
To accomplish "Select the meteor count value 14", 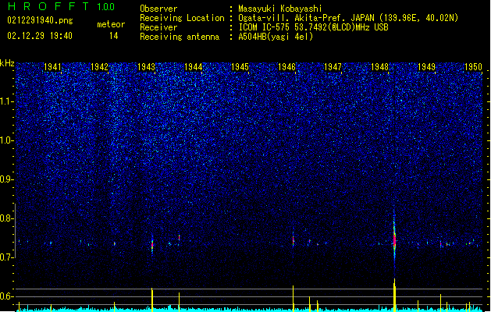I will (114, 36).
